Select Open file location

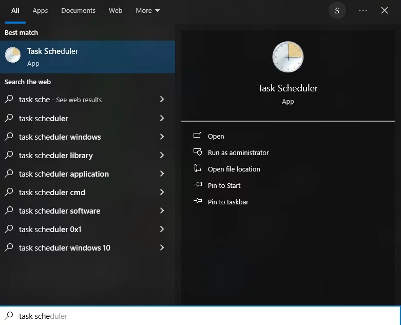pos(234,169)
